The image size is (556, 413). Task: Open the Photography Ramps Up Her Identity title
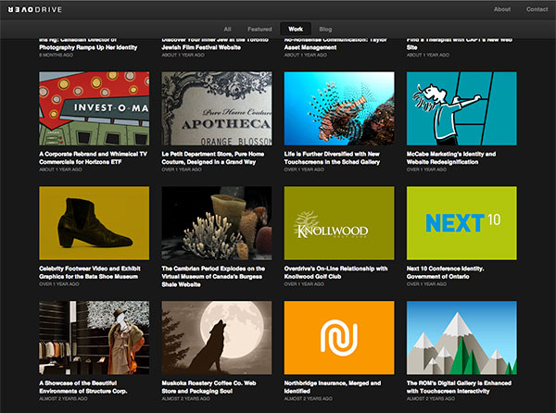tap(88, 44)
